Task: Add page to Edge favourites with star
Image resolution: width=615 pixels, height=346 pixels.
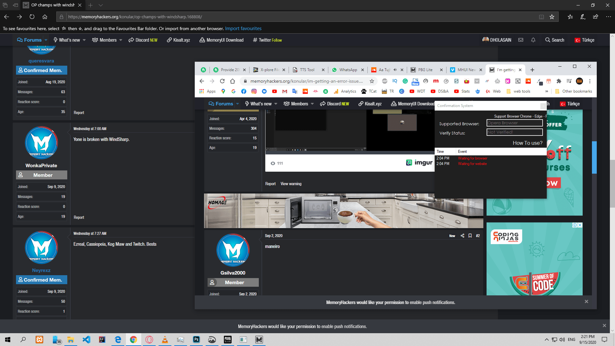Action: pyautogui.click(x=552, y=17)
